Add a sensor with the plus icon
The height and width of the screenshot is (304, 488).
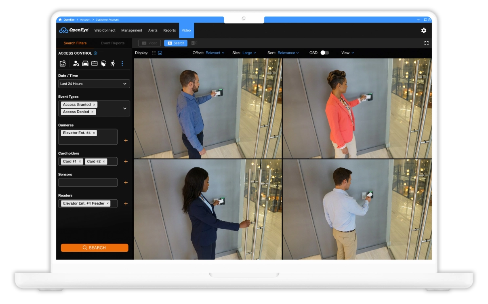click(126, 182)
